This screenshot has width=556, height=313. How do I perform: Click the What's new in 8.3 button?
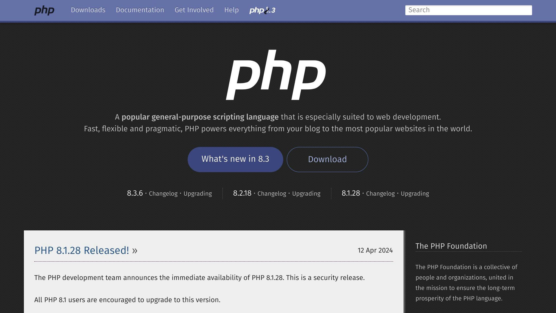(x=235, y=159)
